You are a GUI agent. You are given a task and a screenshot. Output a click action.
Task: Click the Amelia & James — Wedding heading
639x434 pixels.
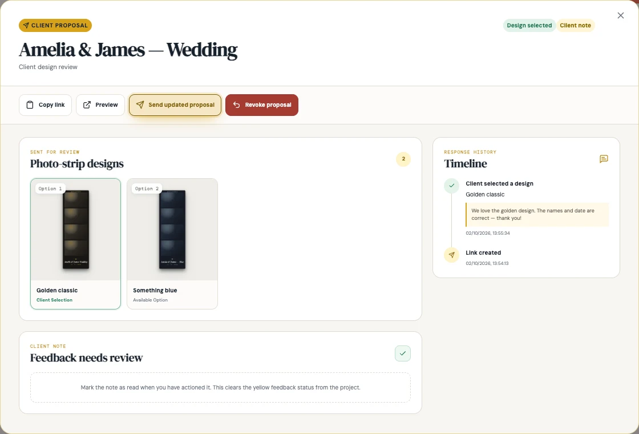coord(128,50)
